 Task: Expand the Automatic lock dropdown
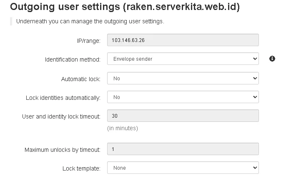(x=183, y=78)
